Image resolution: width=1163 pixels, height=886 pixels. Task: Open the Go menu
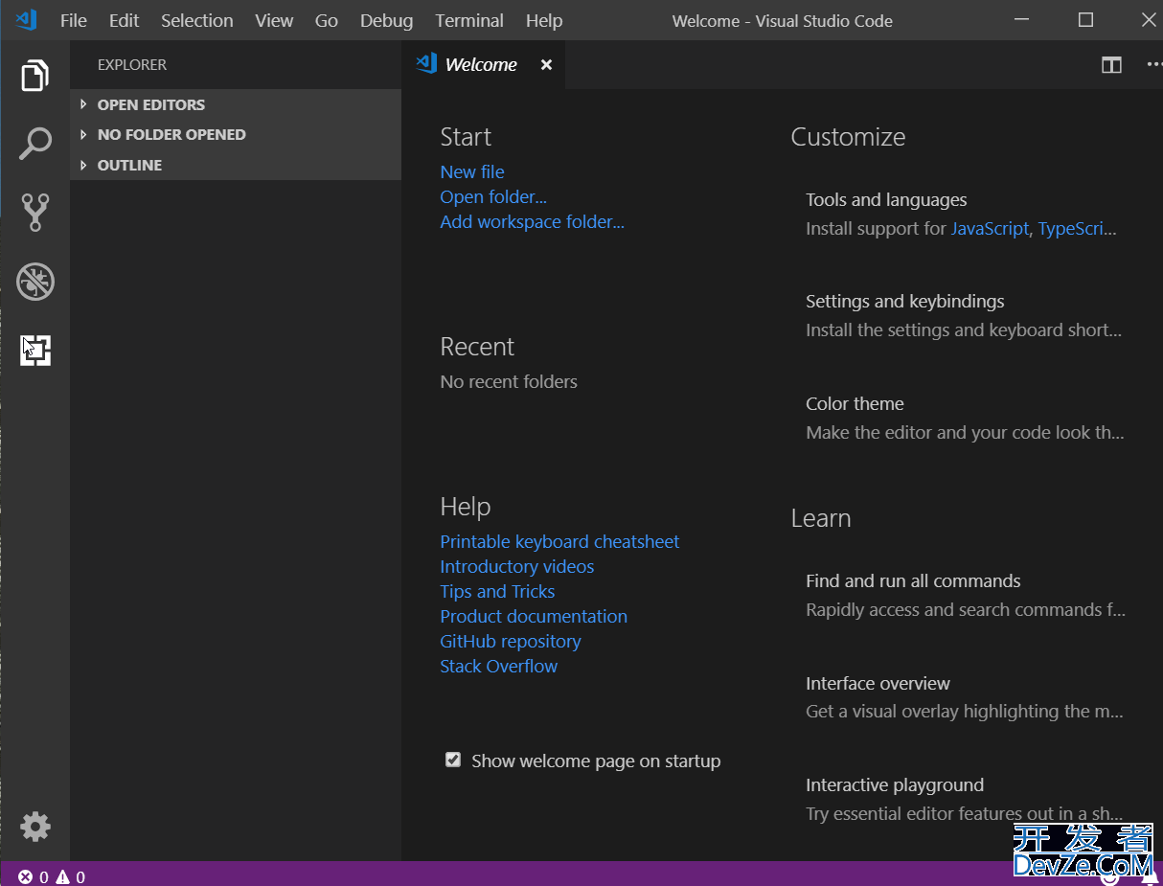pyautogui.click(x=327, y=20)
